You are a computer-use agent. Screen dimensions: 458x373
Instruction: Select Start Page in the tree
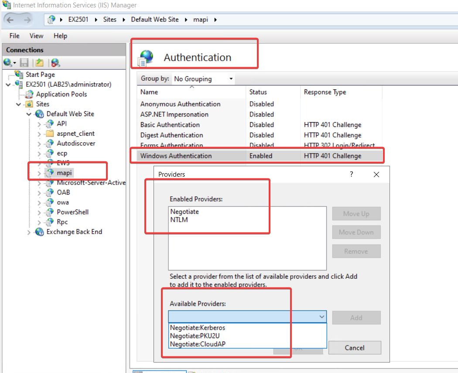(40, 75)
